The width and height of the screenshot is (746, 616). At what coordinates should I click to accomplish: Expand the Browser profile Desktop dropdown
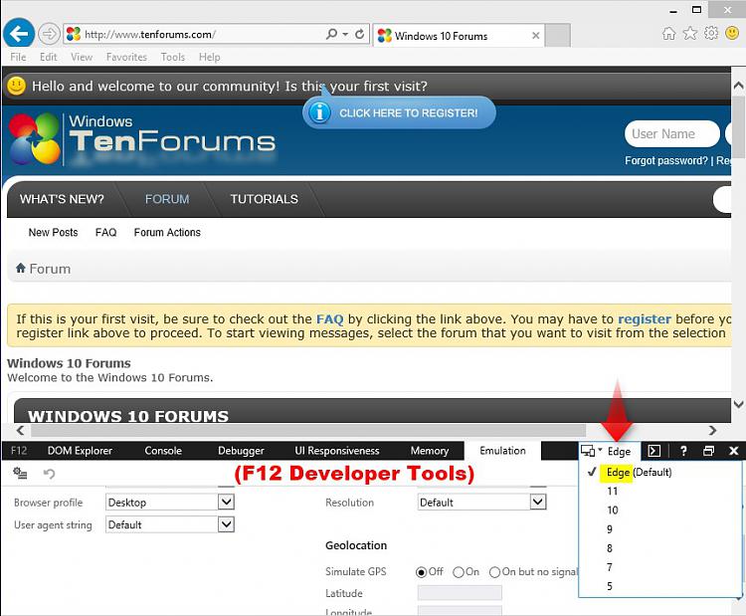click(226, 502)
